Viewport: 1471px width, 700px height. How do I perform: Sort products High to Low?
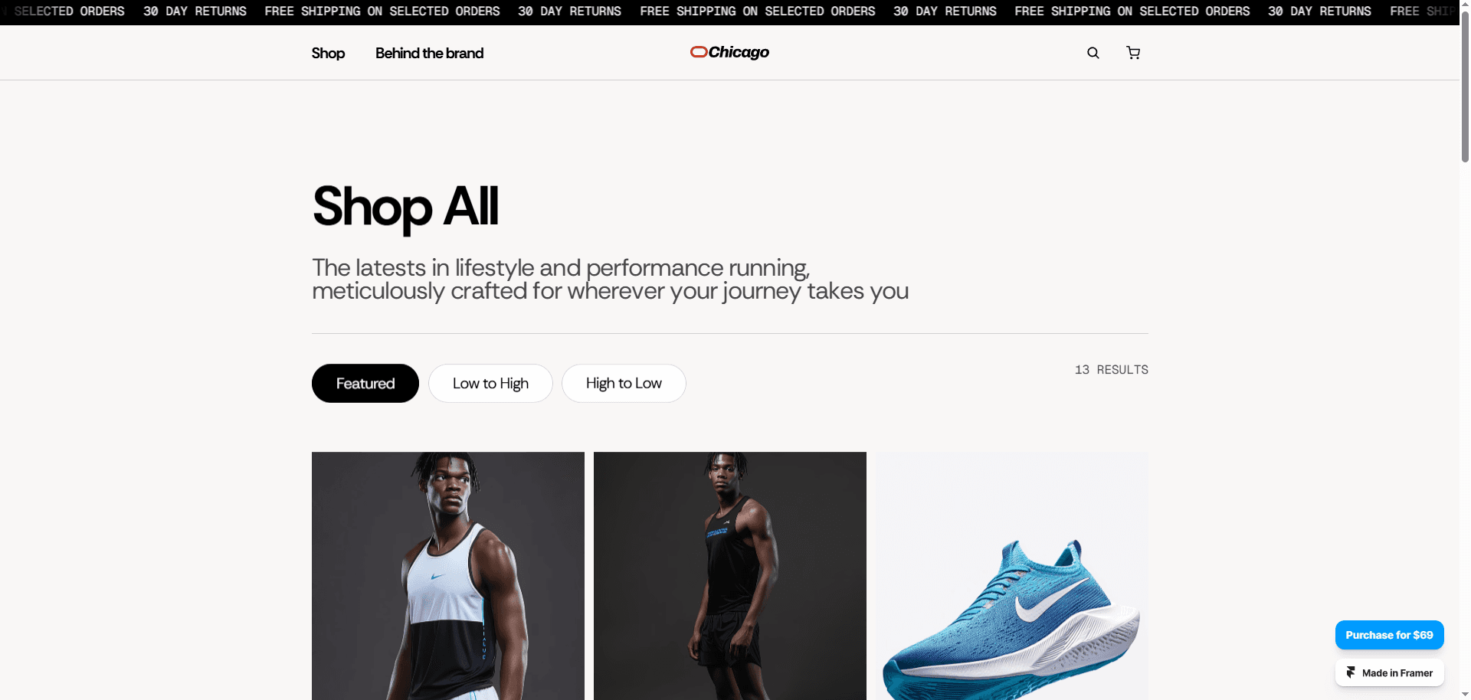pos(624,383)
